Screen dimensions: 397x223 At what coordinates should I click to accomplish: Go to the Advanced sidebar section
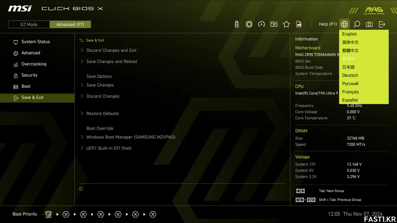[x=37, y=53]
